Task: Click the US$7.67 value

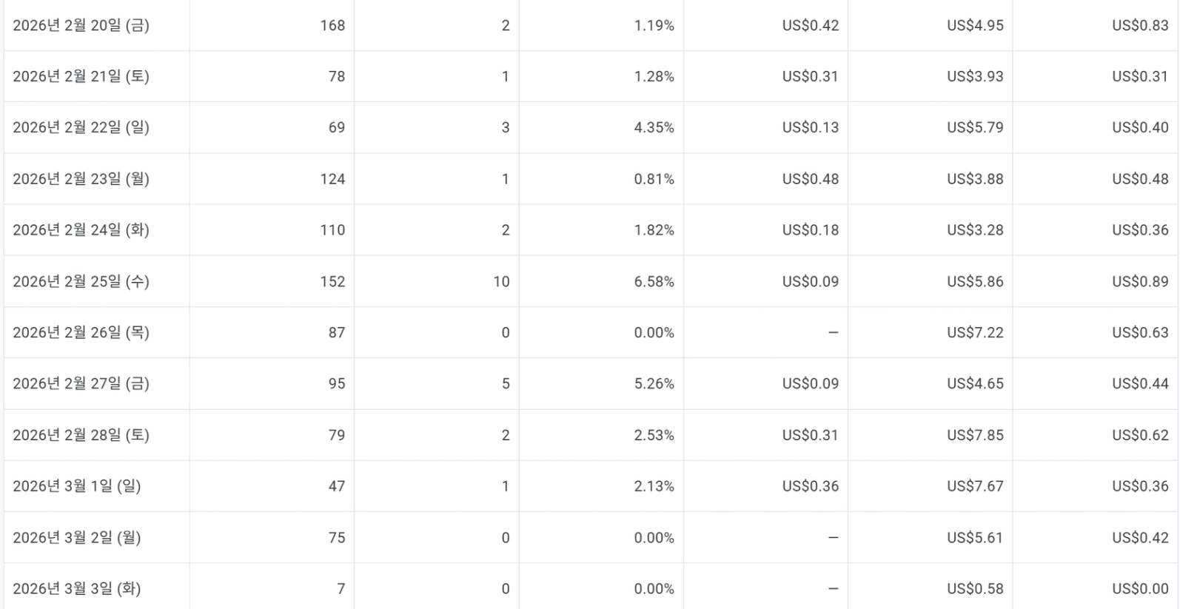Action: [x=975, y=486]
